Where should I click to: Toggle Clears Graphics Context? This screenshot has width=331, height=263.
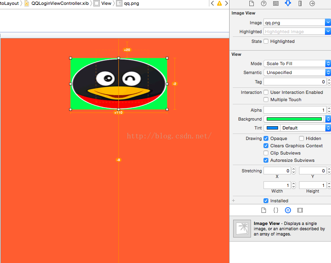click(x=266, y=146)
